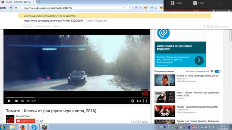The image size is (232, 130).
Task: Click the blue help icon in tray
Action: pyautogui.click(x=165, y=127)
